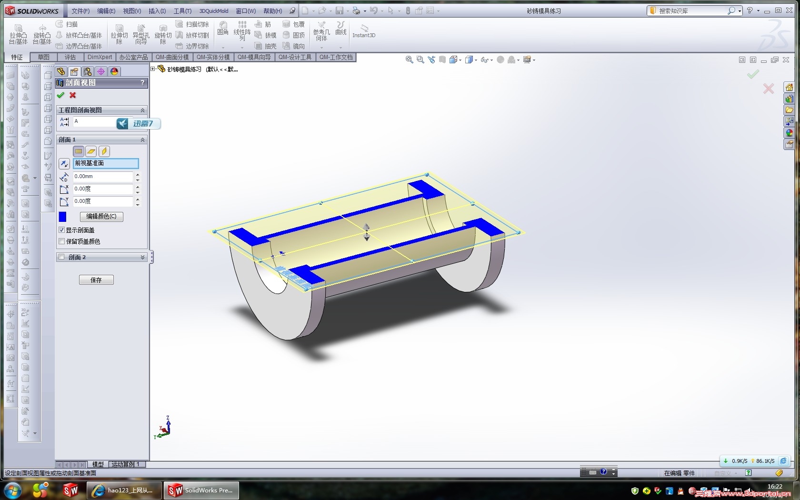Open the DimXpertManager tab icon
800x500 pixels.
[101, 71]
